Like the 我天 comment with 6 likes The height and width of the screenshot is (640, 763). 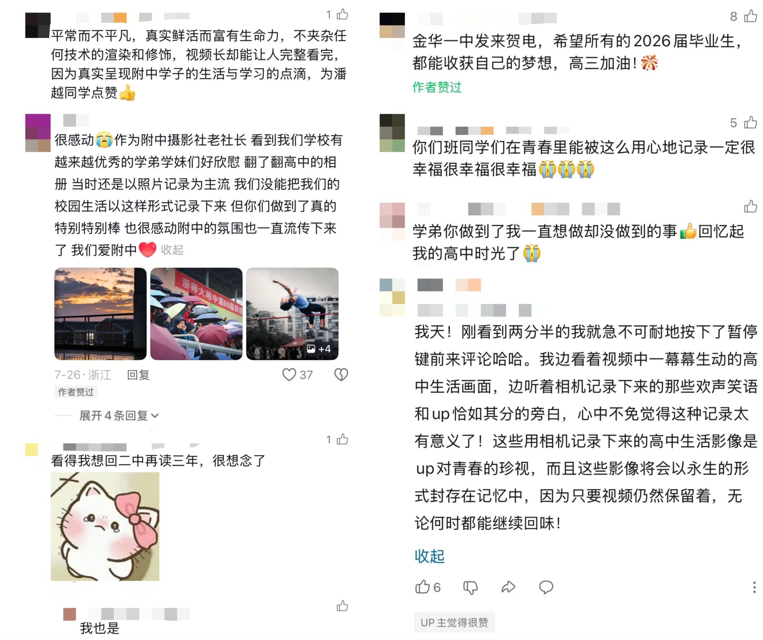[x=422, y=587]
